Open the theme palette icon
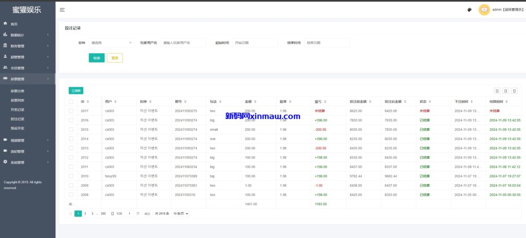Viewport: 526px width, 238px height. [469, 10]
